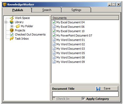Select My Folder label in the tree

pos(27,26)
